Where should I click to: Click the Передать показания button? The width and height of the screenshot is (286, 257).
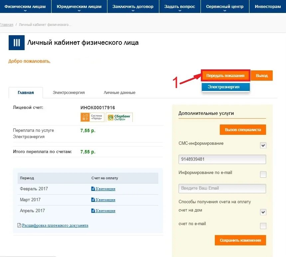(225, 76)
